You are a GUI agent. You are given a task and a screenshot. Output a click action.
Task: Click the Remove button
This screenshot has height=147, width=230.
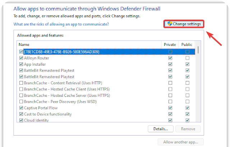click(188, 129)
